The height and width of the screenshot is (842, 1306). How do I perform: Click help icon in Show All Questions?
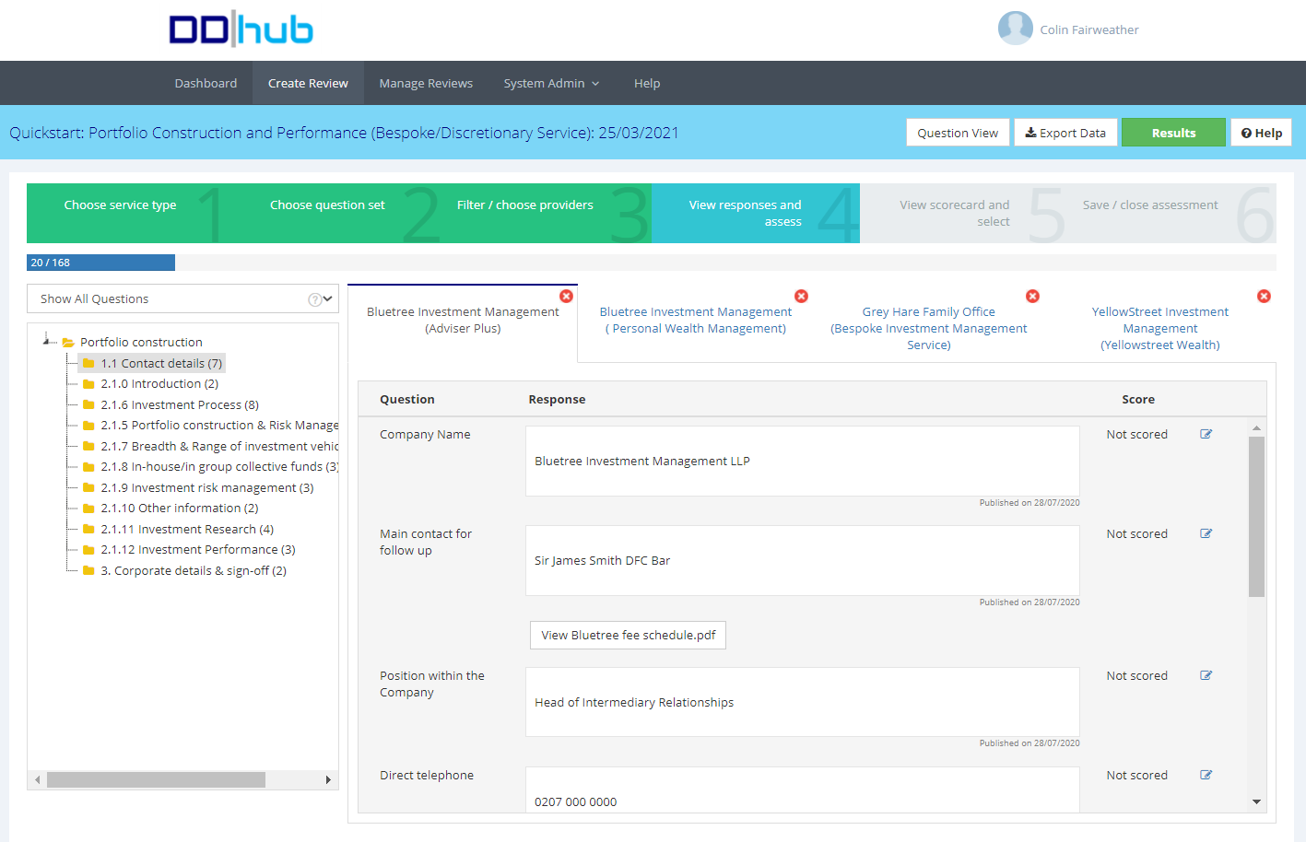314,299
